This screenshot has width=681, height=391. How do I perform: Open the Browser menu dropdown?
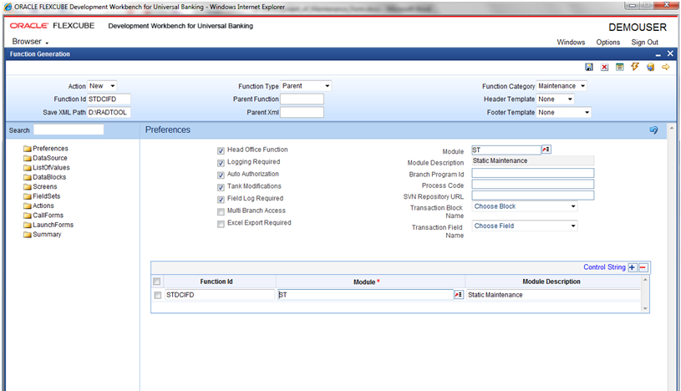pos(30,42)
